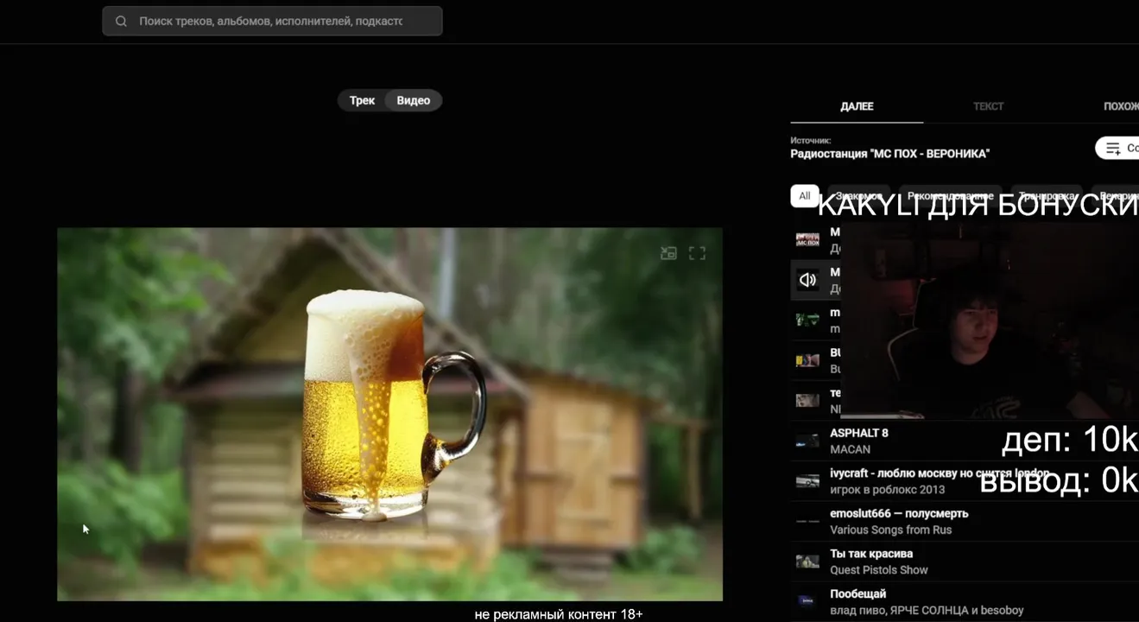Viewport: 1139px width, 622px height.
Task: Click the beer mug video frame
Action: pos(389,414)
